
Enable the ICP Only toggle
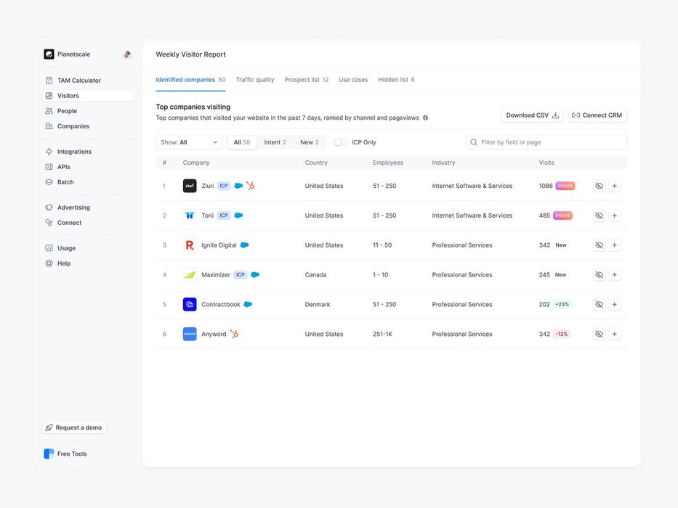[340, 142]
